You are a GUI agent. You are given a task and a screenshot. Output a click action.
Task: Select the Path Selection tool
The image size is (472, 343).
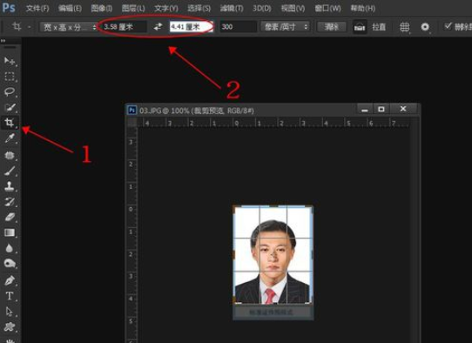coord(10,312)
